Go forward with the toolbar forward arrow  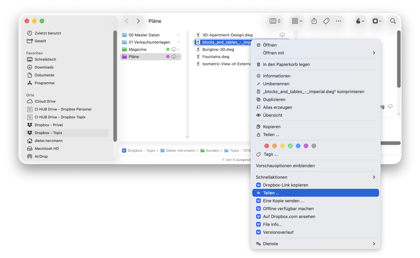click(x=138, y=21)
